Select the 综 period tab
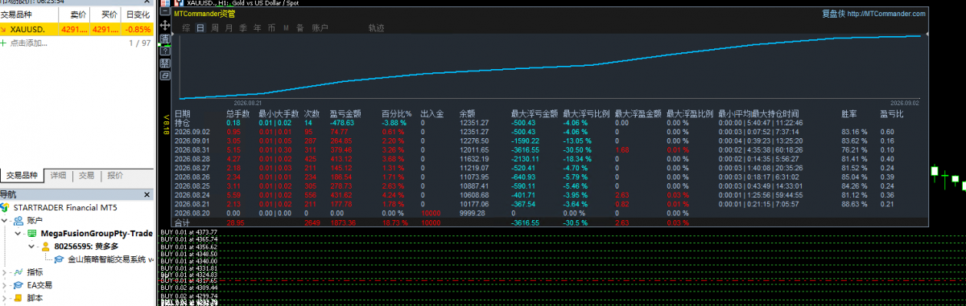 coord(186,28)
